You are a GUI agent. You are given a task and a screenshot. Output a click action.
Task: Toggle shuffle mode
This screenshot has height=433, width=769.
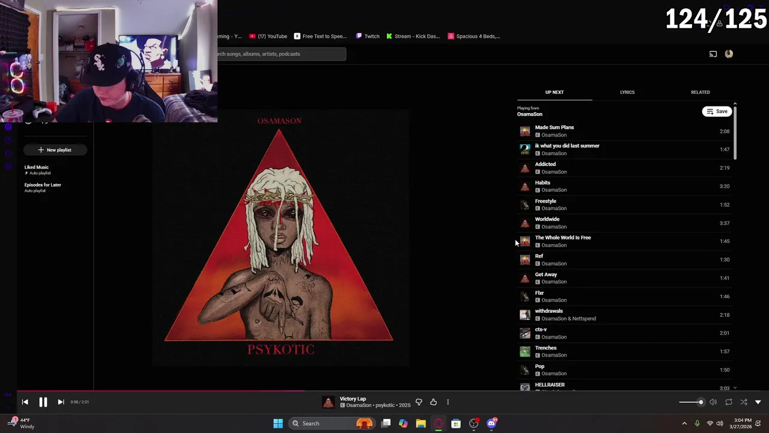tap(744, 402)
